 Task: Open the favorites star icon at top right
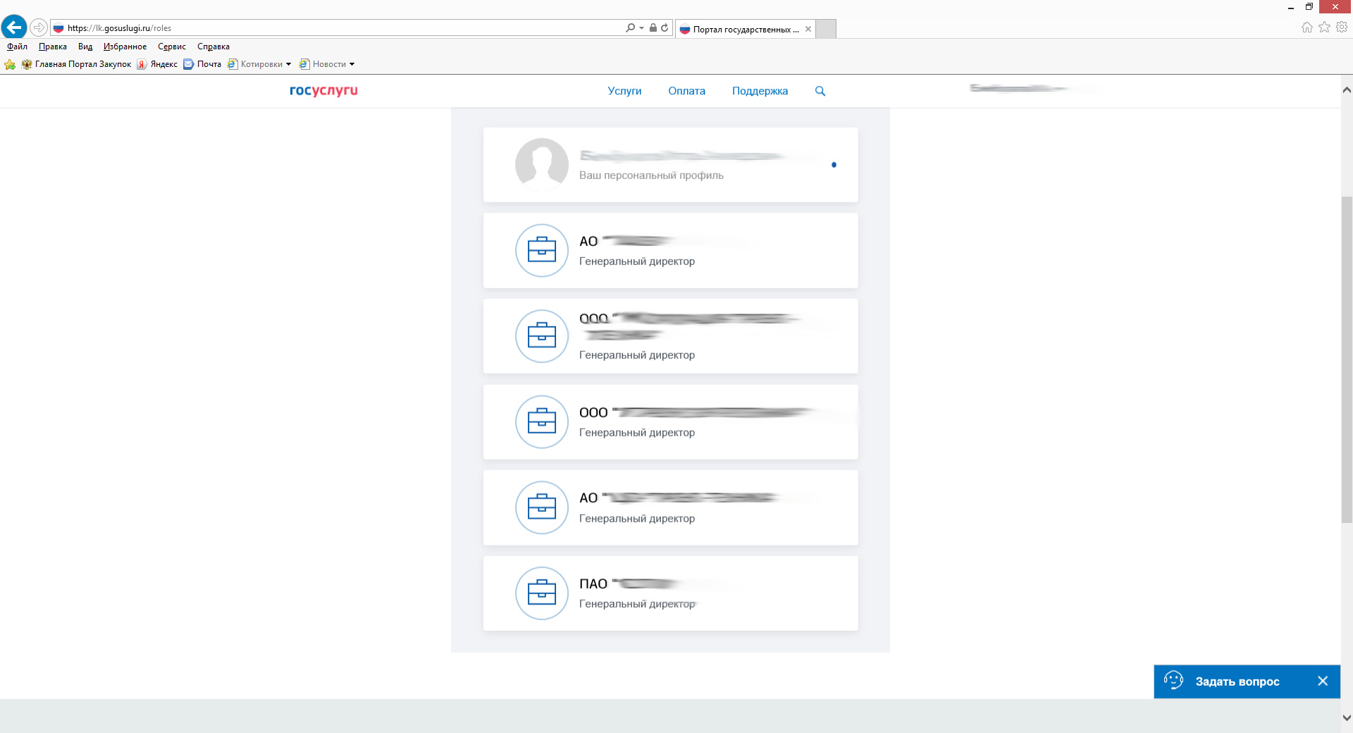click(x=1324, y=27)
